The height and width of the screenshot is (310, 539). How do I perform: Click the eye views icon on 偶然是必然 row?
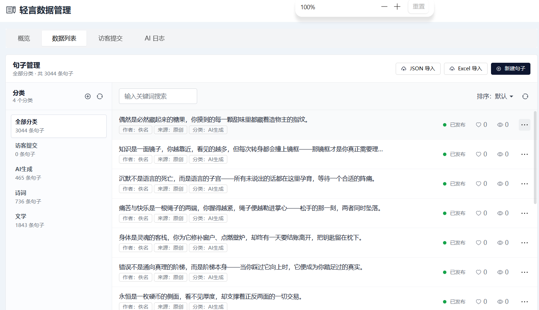(x=500, y=125)
